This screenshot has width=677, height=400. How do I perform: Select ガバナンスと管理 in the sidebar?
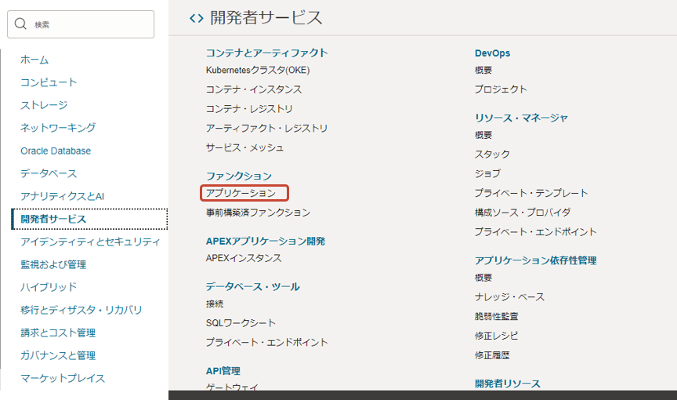[58, 355]
